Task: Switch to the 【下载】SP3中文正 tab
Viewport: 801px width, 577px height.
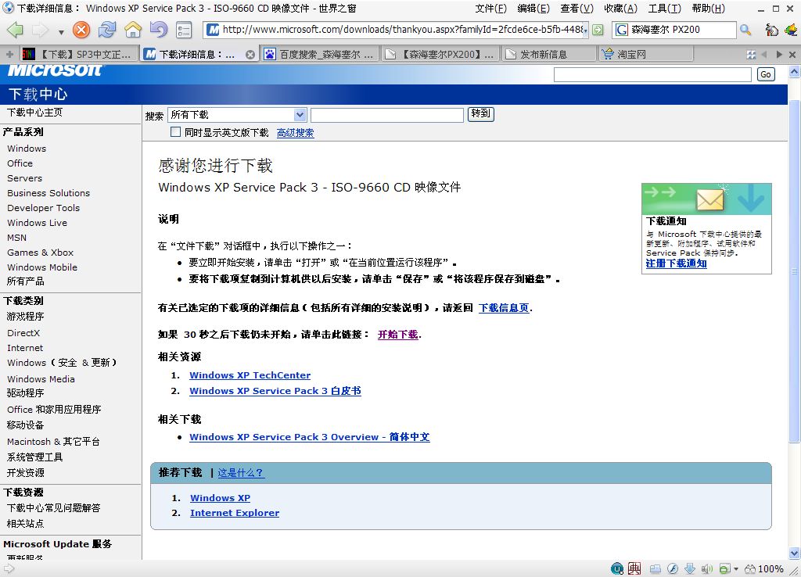Action: [x=79, y=54]
